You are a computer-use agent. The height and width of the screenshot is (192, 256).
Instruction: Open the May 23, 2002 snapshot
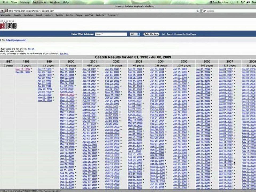click(x=113, y=92)
